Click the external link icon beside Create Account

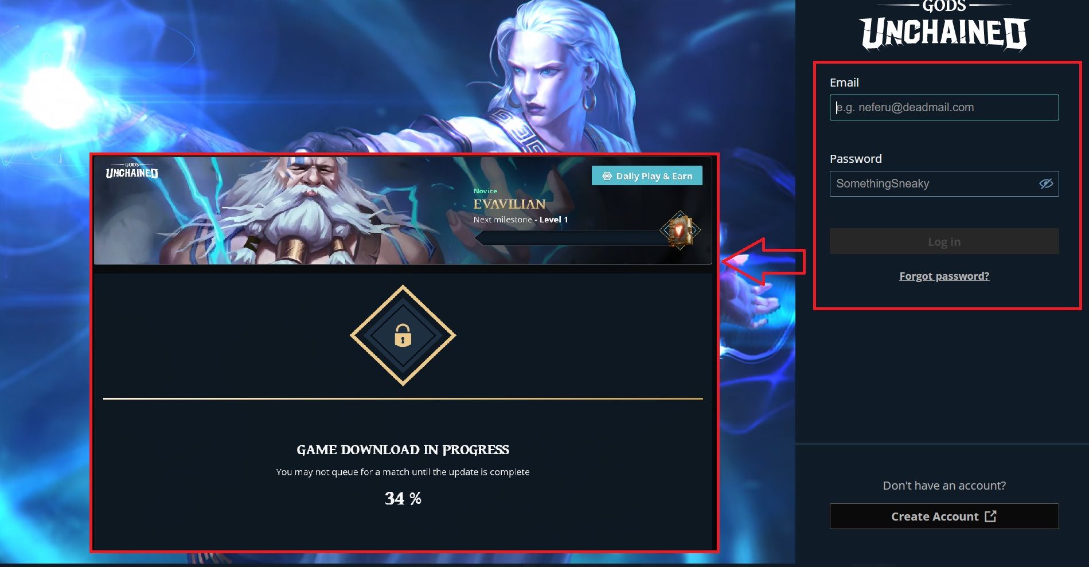[990, 516]
